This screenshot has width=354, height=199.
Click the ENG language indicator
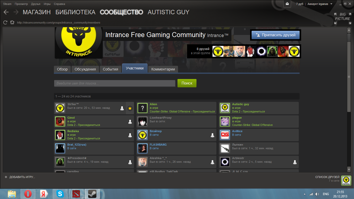tap(326, 194)
